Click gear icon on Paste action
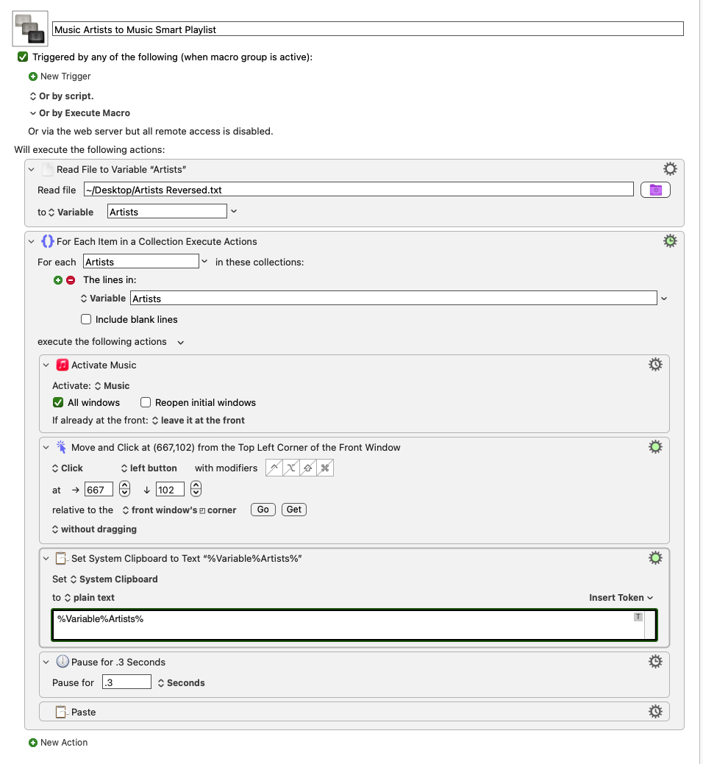703x764 pixels. (x=655, y=712)
